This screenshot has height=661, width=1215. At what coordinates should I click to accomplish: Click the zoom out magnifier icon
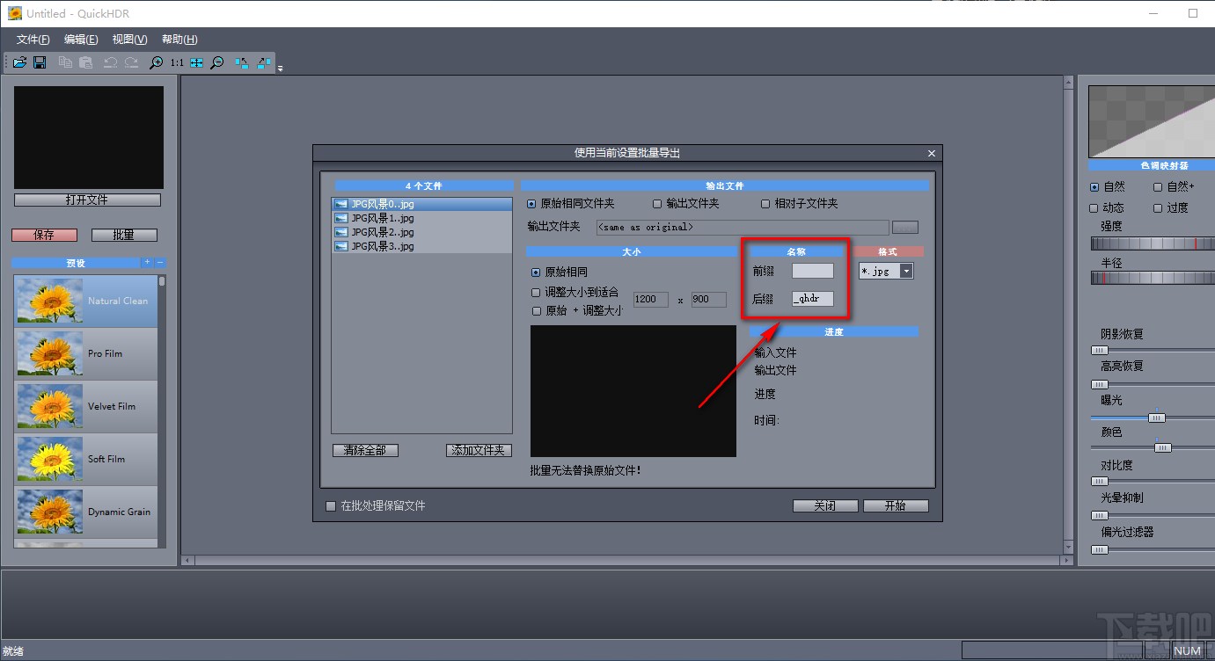pyautogui.click(x=216, y=62)
